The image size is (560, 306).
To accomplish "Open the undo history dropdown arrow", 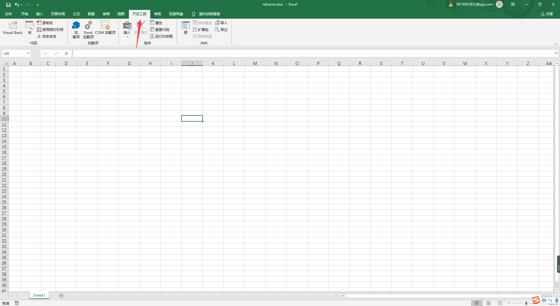I will coord(22,5).
